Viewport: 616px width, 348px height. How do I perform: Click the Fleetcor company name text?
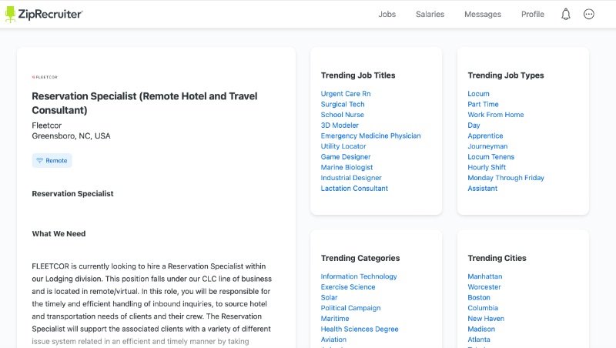[x=47, y=125]
